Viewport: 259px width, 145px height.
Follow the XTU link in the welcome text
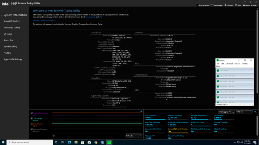pos(101,17)
